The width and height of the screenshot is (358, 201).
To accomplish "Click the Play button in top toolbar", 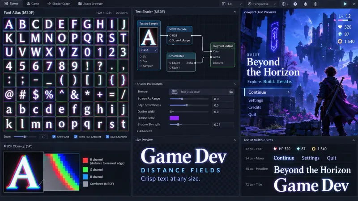I will [x=345, y=4].
